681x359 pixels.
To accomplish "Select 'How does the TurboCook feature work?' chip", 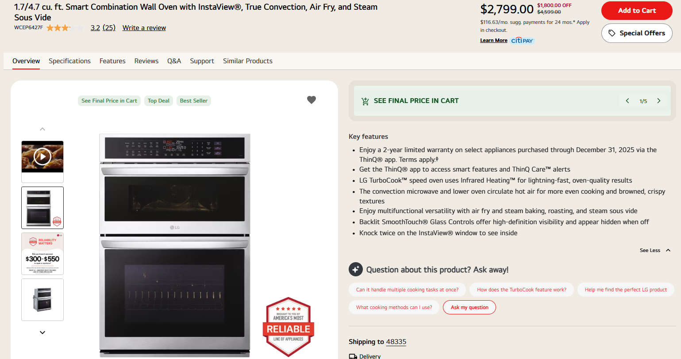I will tap(521, 290).
